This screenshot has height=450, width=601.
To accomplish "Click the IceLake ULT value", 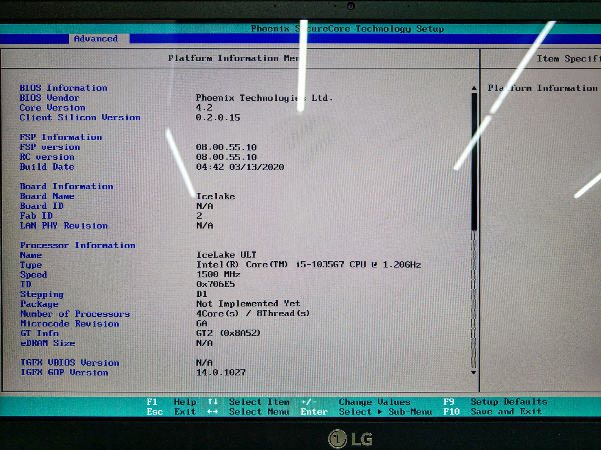I will click(226, 255).
